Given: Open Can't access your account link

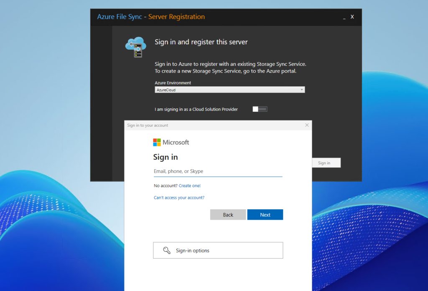Looking at the screenshot, I should coord(179,198).
